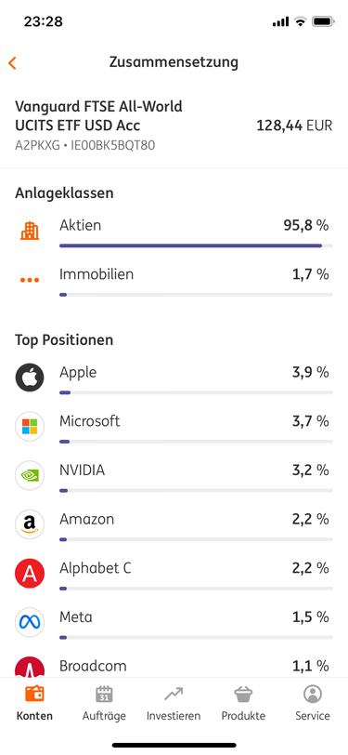The height and width of the screenshot is (755, 348).
Task: Tap the Aktien percentage bar
Action: coord(196,245)
